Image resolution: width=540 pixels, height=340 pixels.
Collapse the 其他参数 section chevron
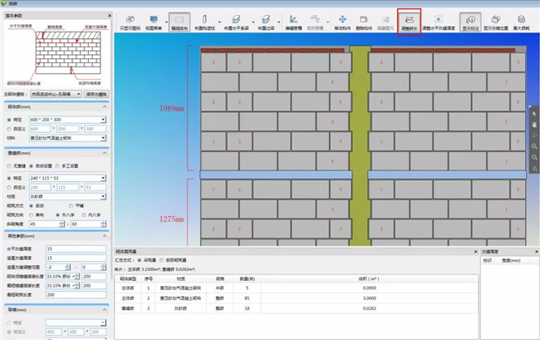pos(105,236)
